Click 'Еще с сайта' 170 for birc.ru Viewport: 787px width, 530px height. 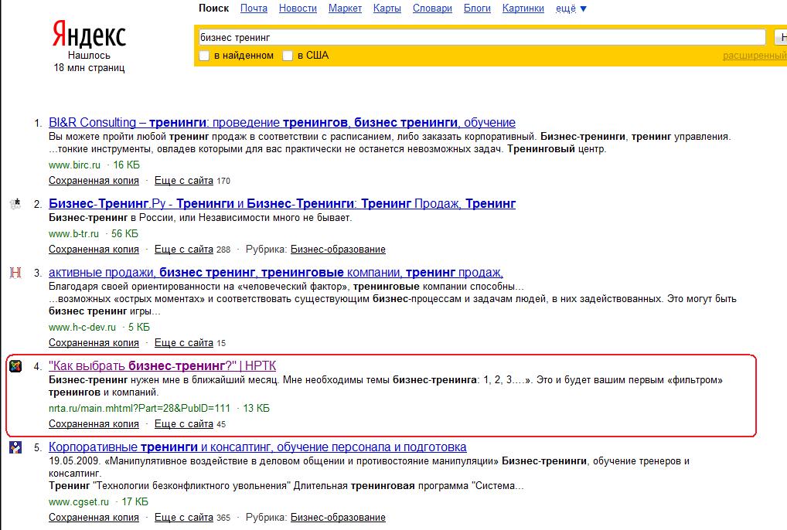184,181
